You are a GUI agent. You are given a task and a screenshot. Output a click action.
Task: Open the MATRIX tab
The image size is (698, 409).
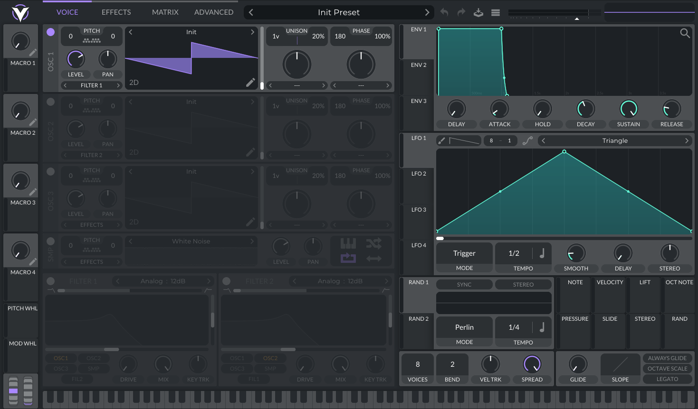(x=165, y=12)
